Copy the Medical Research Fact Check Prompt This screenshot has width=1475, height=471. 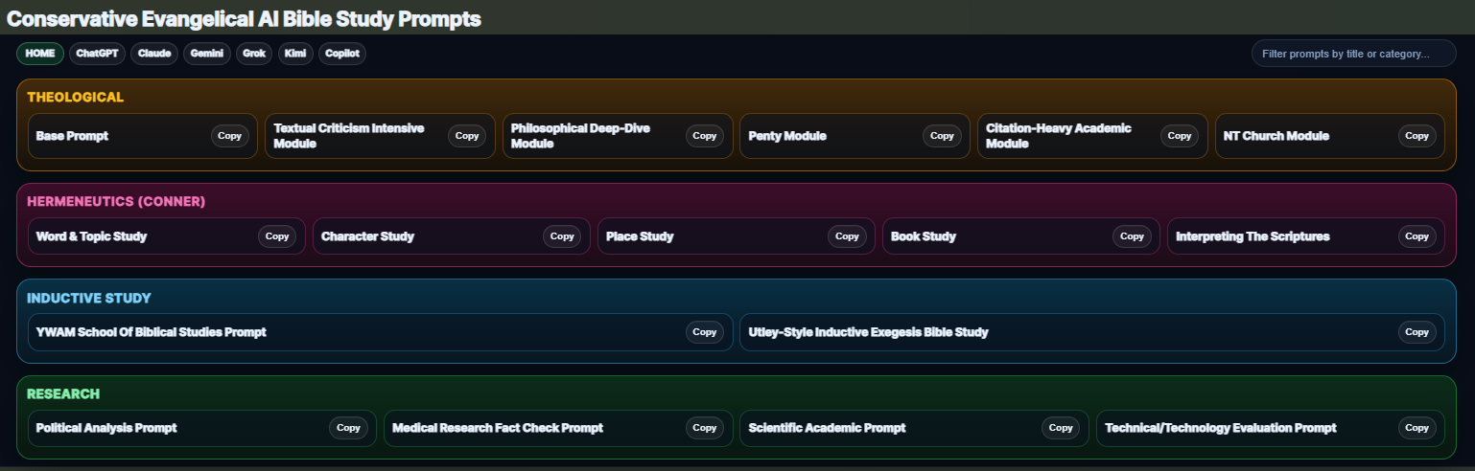click(705, 428)
